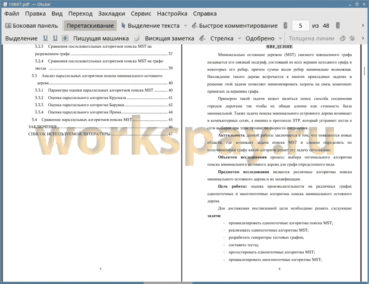Open the Сервис menu
Viewport: 369px width, 284px height.
[x=141, y=14]
